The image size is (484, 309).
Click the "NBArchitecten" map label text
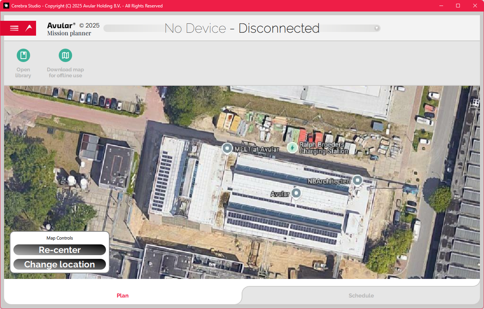click(329, 181)
